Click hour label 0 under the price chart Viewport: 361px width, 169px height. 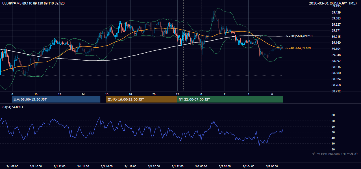pos(201,94)
